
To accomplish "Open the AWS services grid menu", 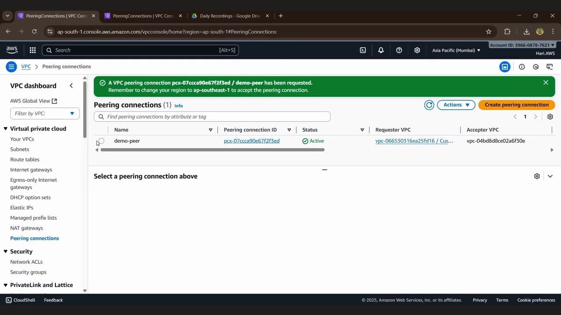I will pos(32,50).
